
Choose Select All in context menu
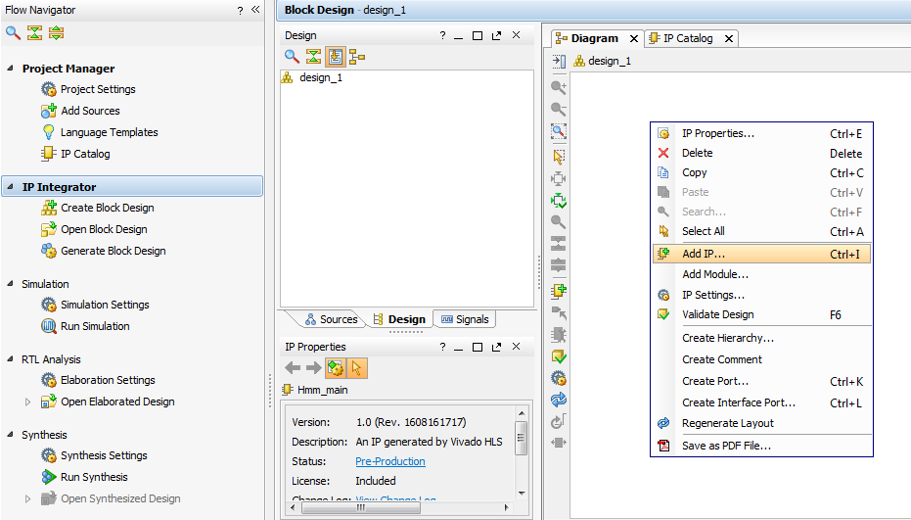click(x=761, y=231)
